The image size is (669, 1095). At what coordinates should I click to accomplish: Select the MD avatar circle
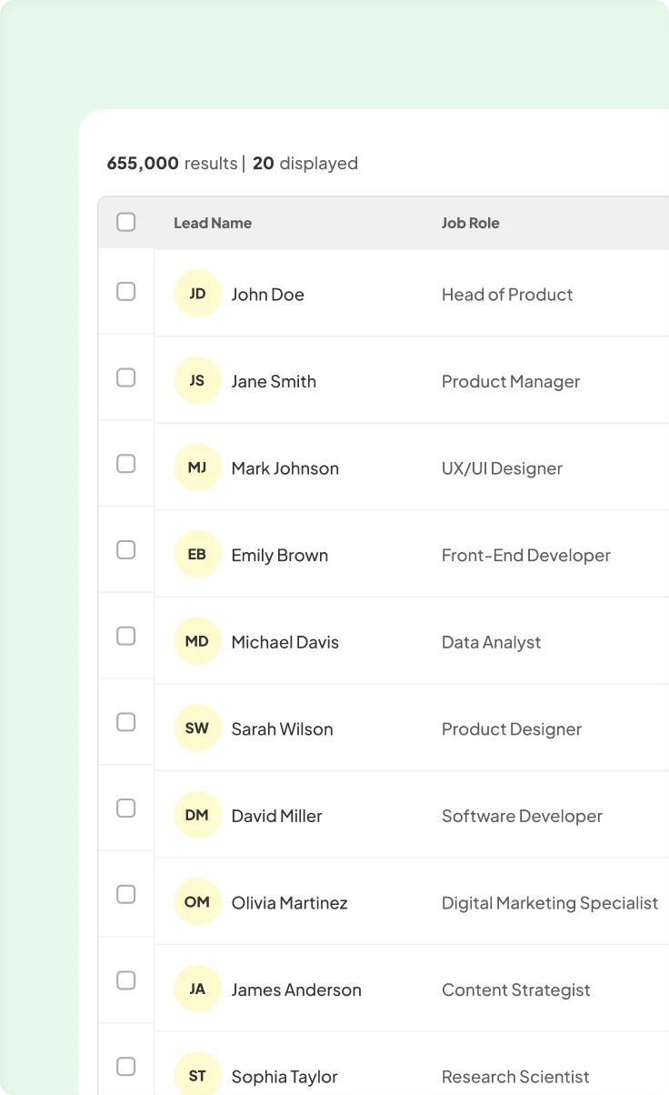coord(197,641)
